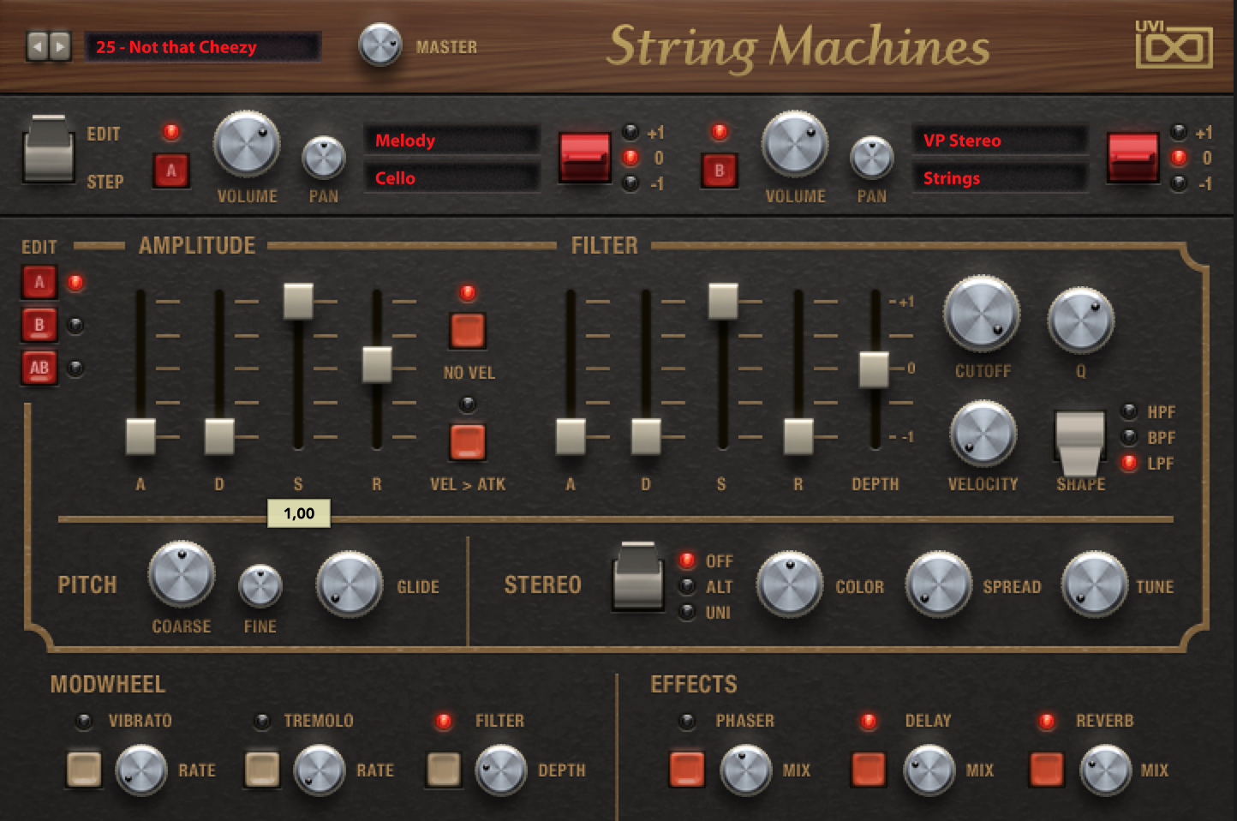Select -1 octave for layer A
1237x821 pixels.
[x=630, y=183]
